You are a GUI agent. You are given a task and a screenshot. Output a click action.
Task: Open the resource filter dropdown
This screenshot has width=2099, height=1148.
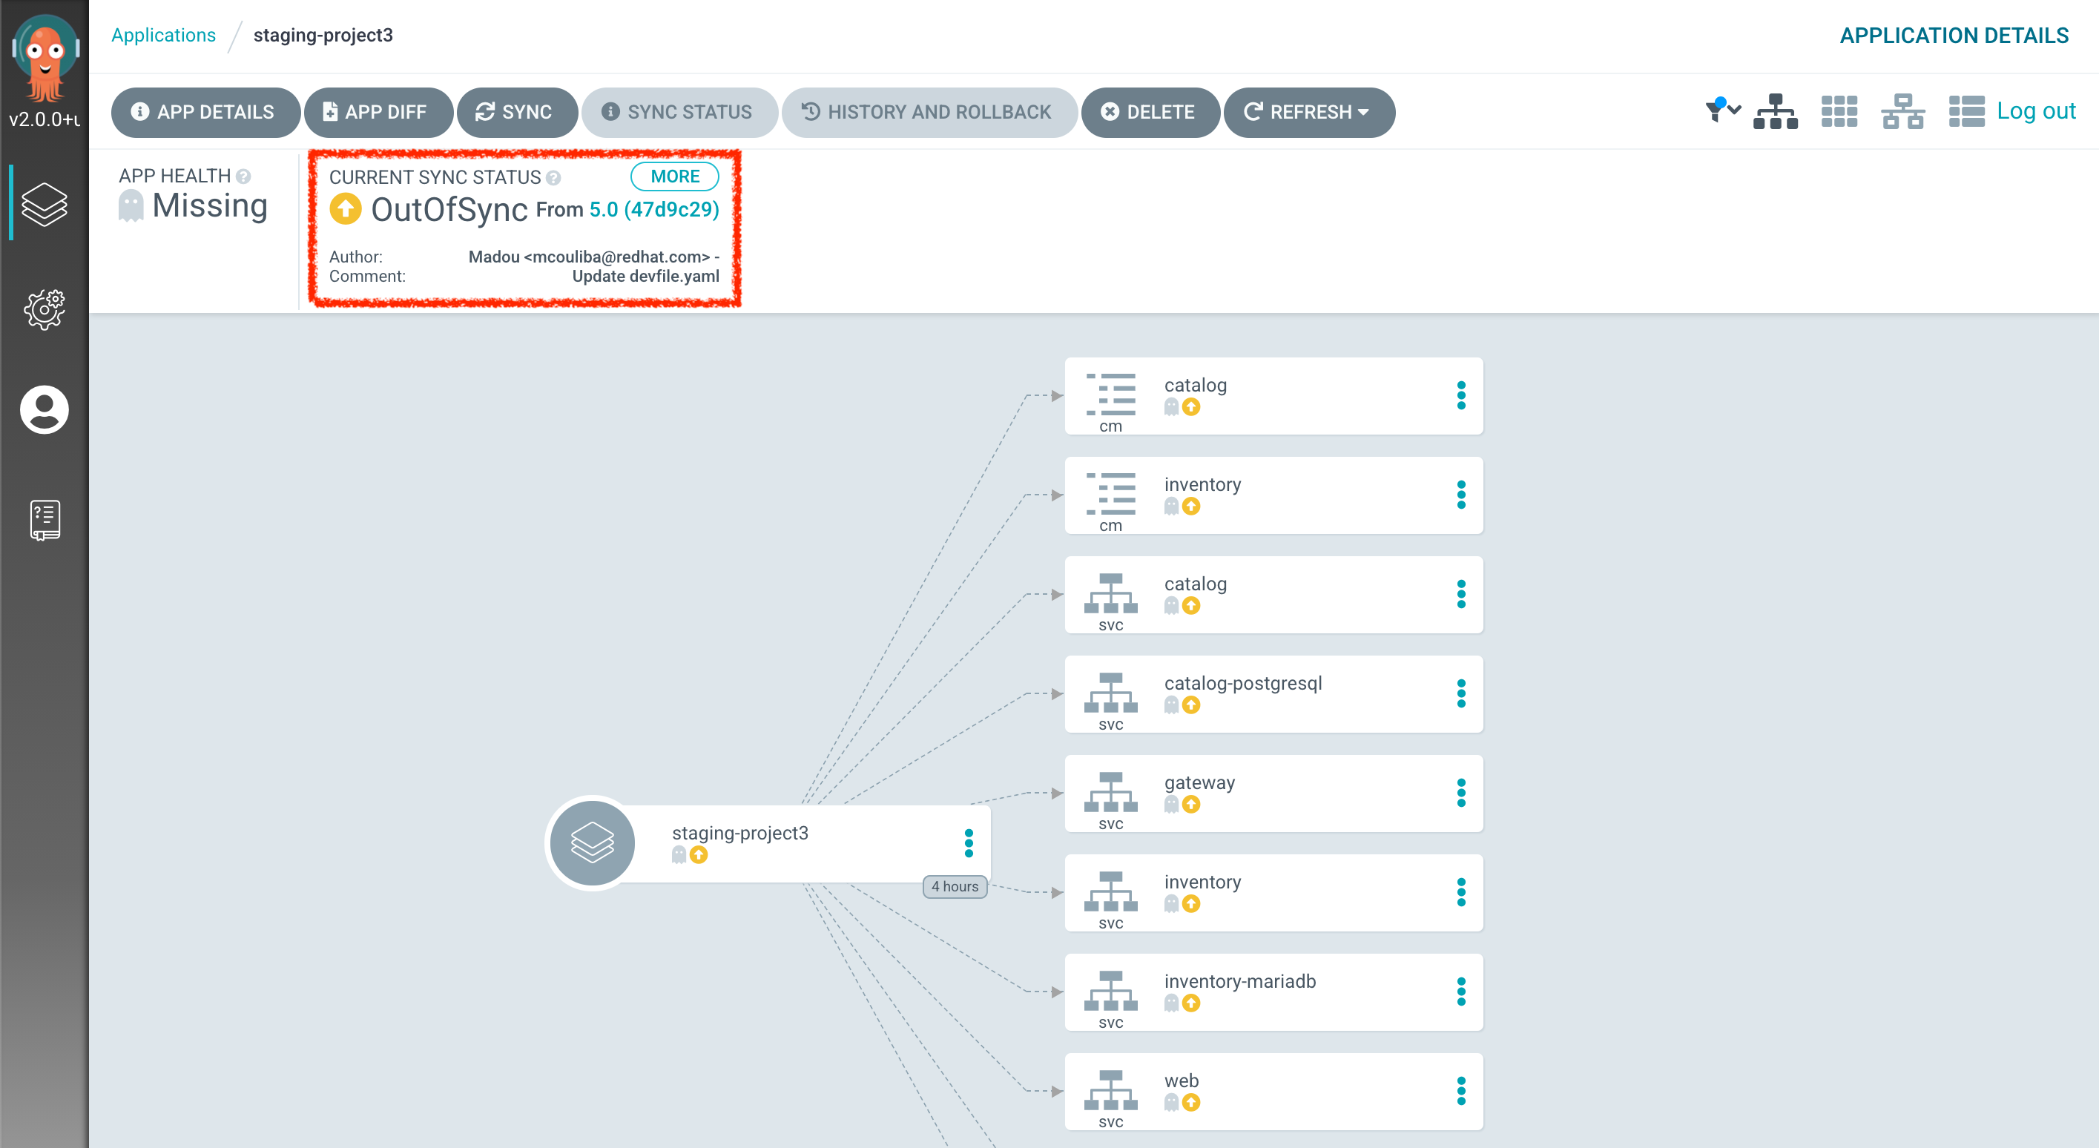[x=1722, y=109]
